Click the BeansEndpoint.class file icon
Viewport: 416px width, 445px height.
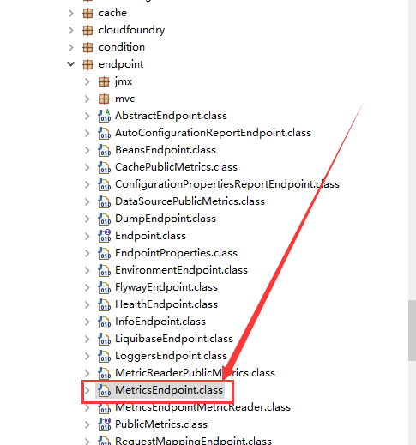point(105,150)
